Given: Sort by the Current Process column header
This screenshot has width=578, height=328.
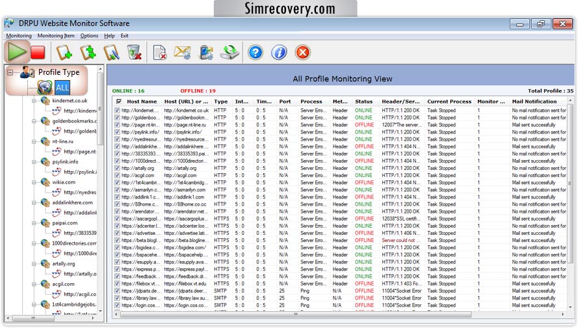Looking at the screenshot, I should [449, 102].
